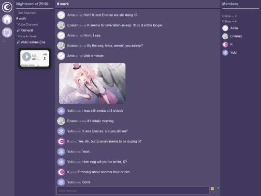Add a new server with the plus icon

4,41
